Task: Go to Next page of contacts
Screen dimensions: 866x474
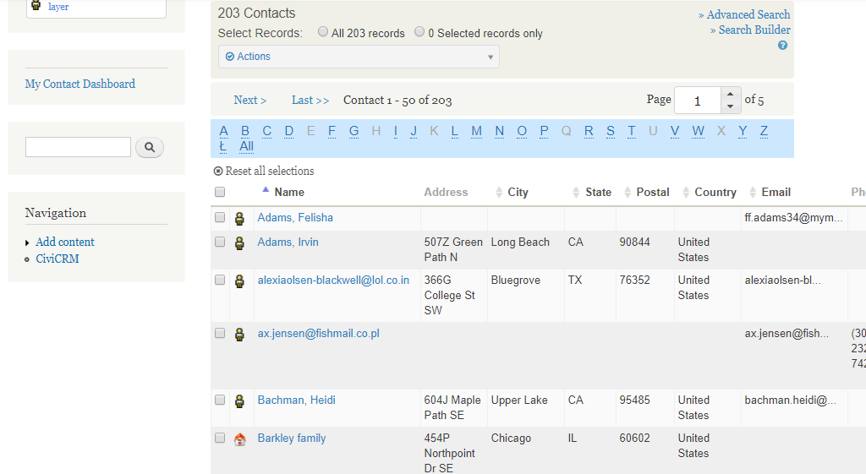Action: (249, 100)
